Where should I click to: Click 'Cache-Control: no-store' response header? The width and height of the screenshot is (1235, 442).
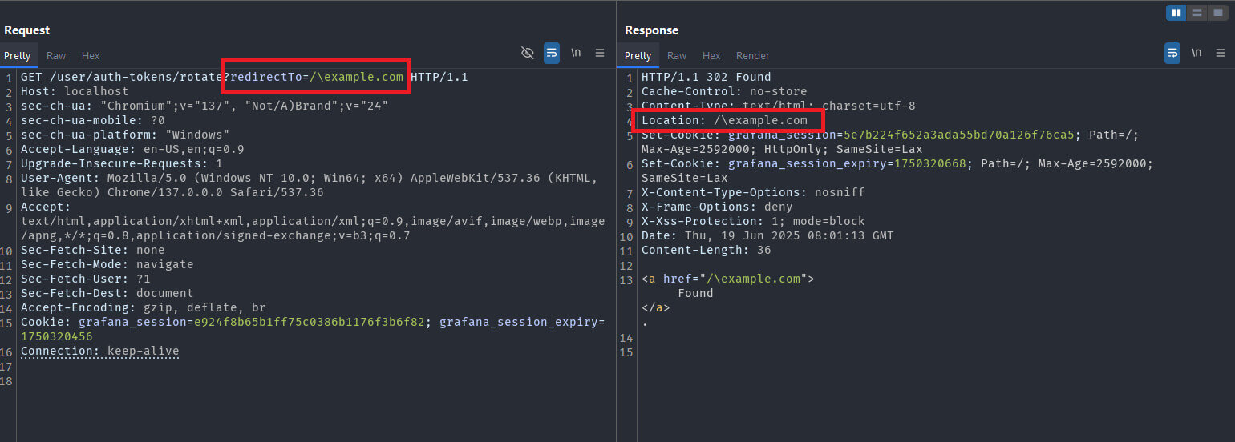point(724,92)
